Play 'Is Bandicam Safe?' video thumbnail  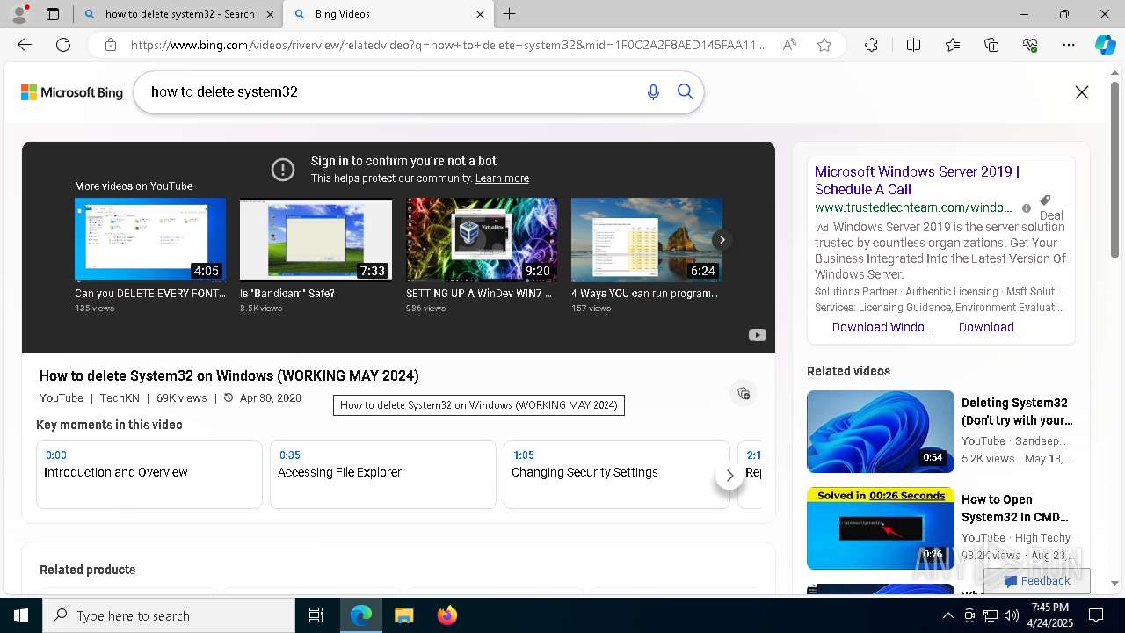point(316,239)
